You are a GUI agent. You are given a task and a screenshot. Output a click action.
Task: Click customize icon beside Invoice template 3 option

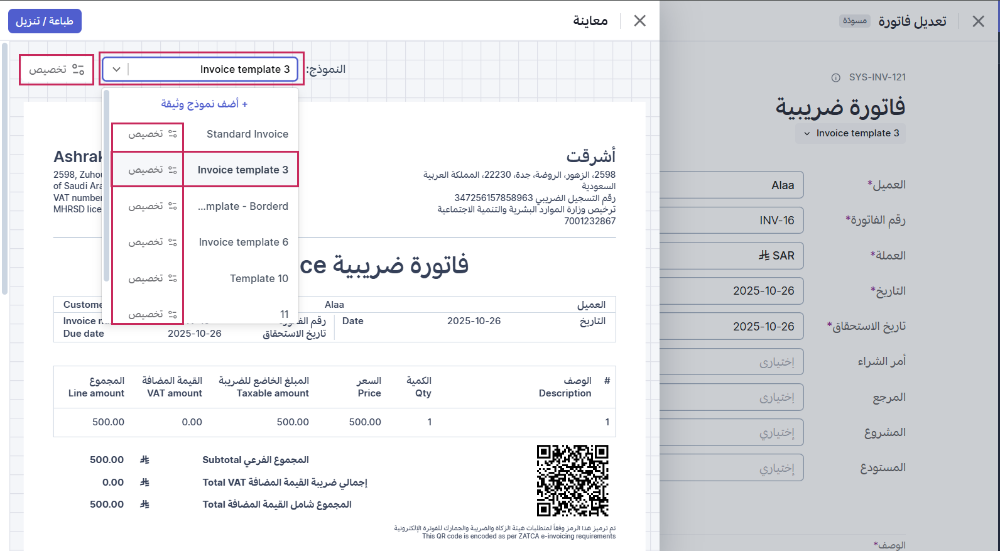[x=172, y=170]
